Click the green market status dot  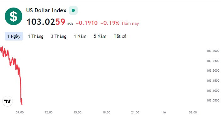[x=73, y=10]
